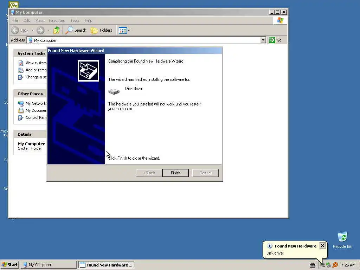Collapse the Details panel header
The image size is (360, 270).
[x=30, y=134]
